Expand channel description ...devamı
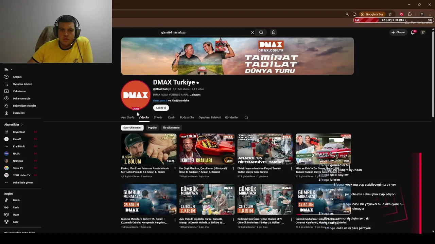 [x=195, y=95]
